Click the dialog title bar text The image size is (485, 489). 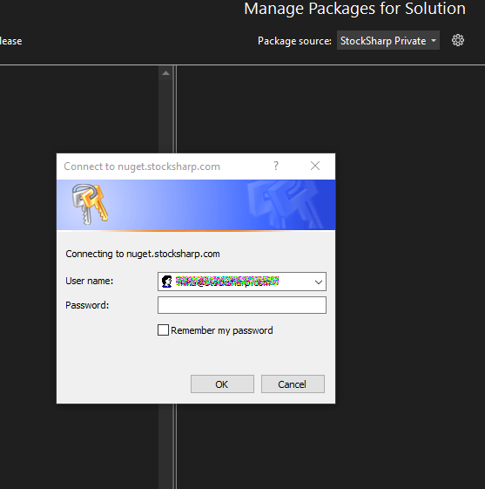[142, 166]
